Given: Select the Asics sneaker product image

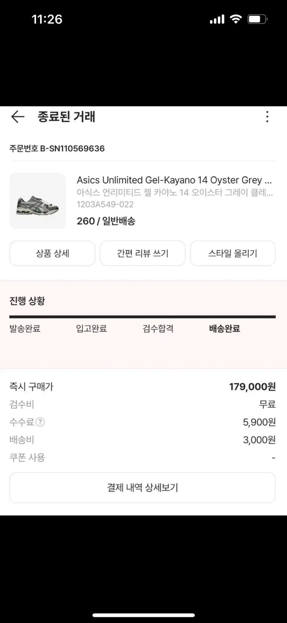Looking at the screenshot, I should [x=37, y=201].
